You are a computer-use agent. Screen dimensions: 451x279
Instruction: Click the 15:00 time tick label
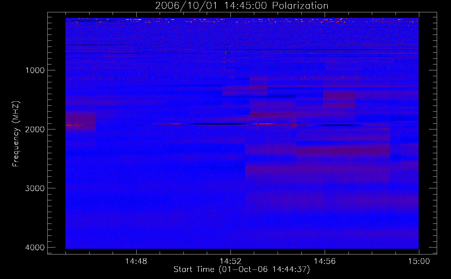pyautogui.click(x=419, y=261)
